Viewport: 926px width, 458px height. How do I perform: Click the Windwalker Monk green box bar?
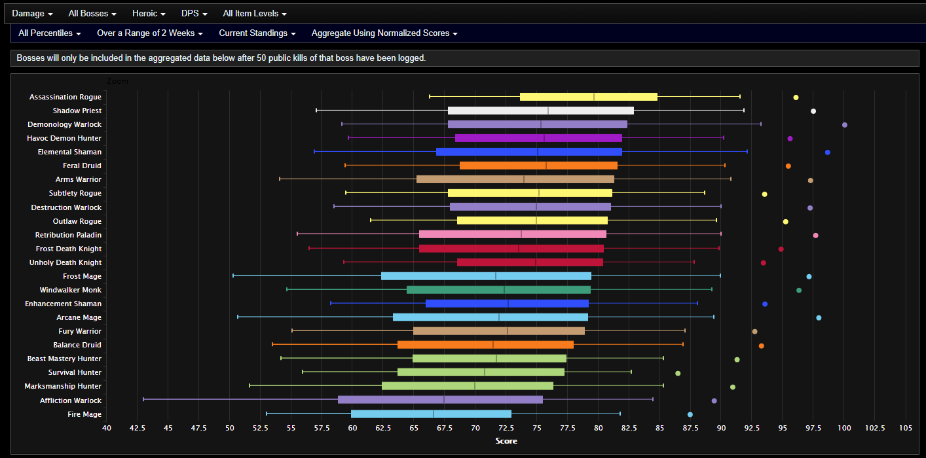click(x=498, y=290)
